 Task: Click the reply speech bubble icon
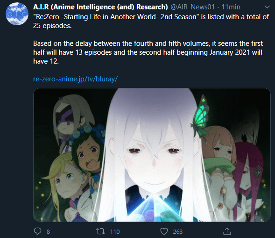point(37,231)
